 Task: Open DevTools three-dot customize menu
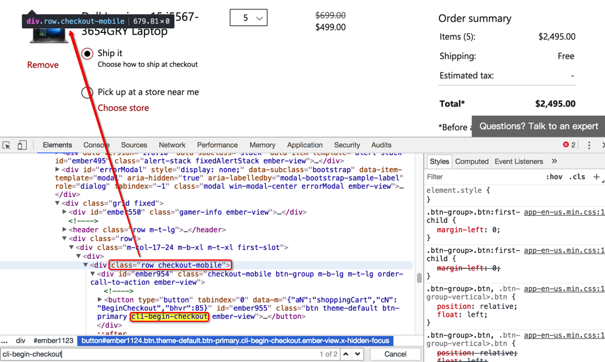589,145
